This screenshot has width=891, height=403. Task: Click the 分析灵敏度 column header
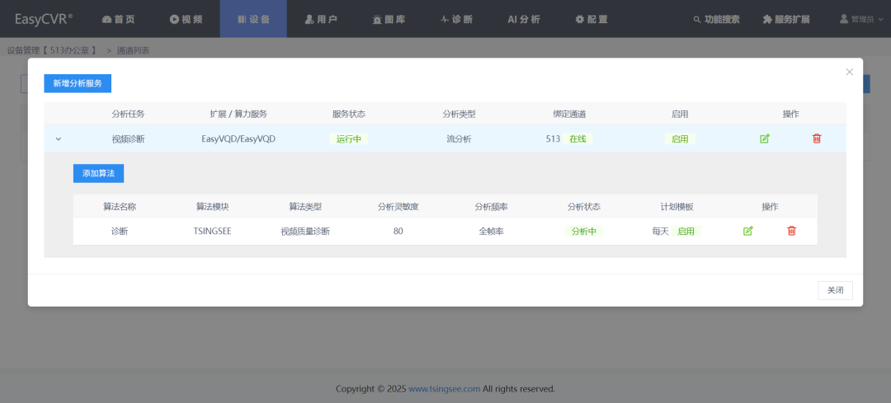[398, 207]
